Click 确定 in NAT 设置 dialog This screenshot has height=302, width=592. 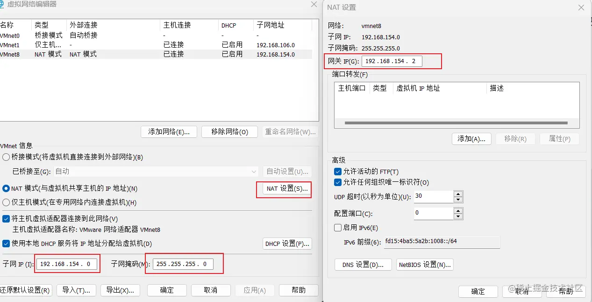(478, 292)
